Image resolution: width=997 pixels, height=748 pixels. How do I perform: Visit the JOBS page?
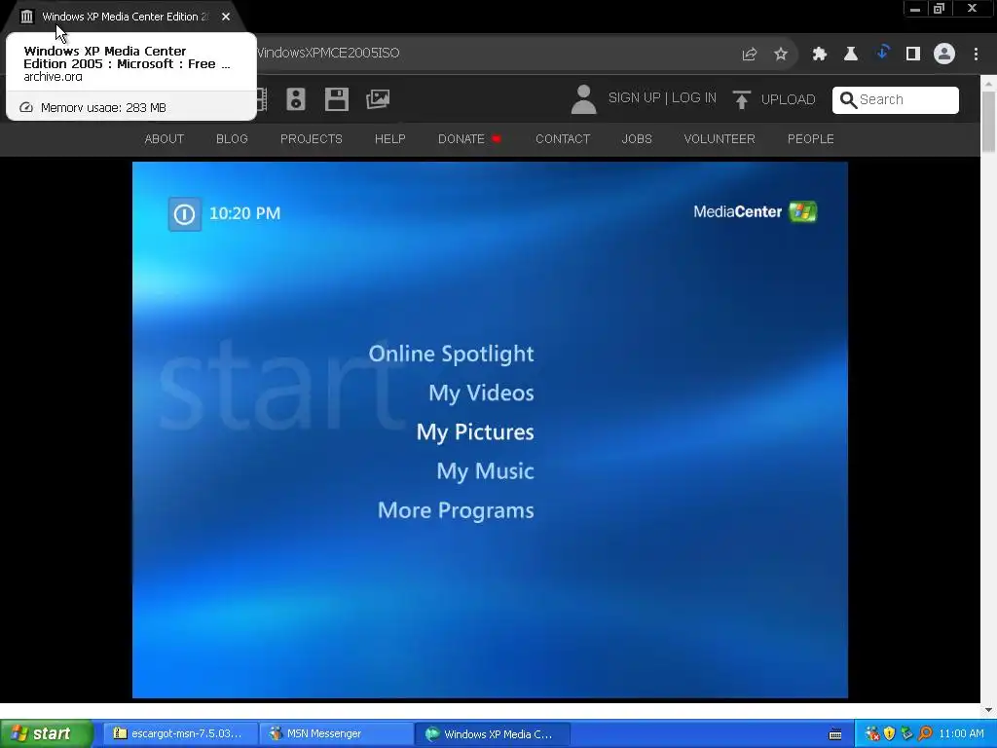637,138
